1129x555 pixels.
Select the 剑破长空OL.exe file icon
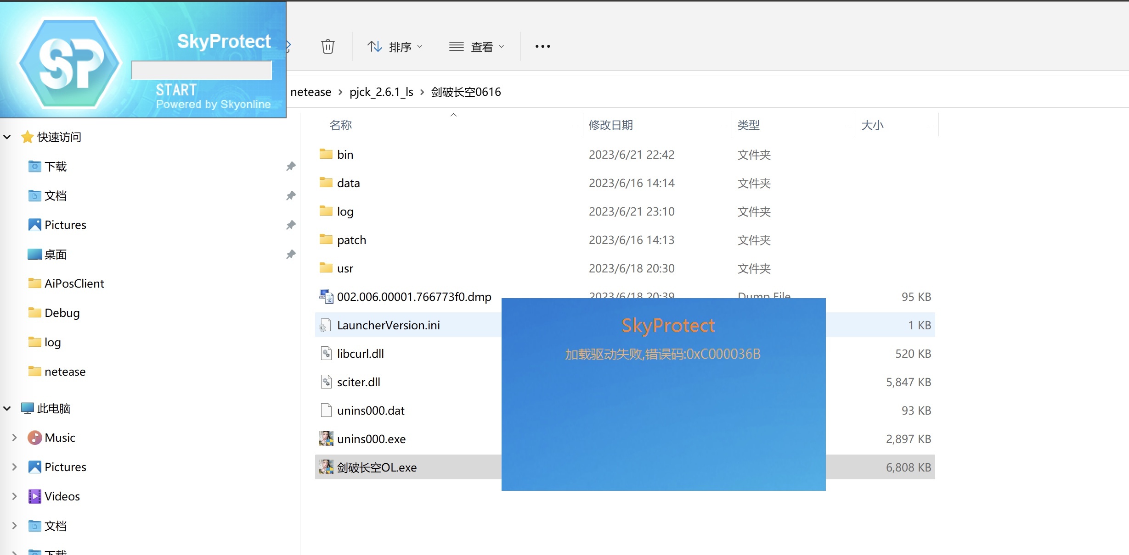(x=326, y=467)
